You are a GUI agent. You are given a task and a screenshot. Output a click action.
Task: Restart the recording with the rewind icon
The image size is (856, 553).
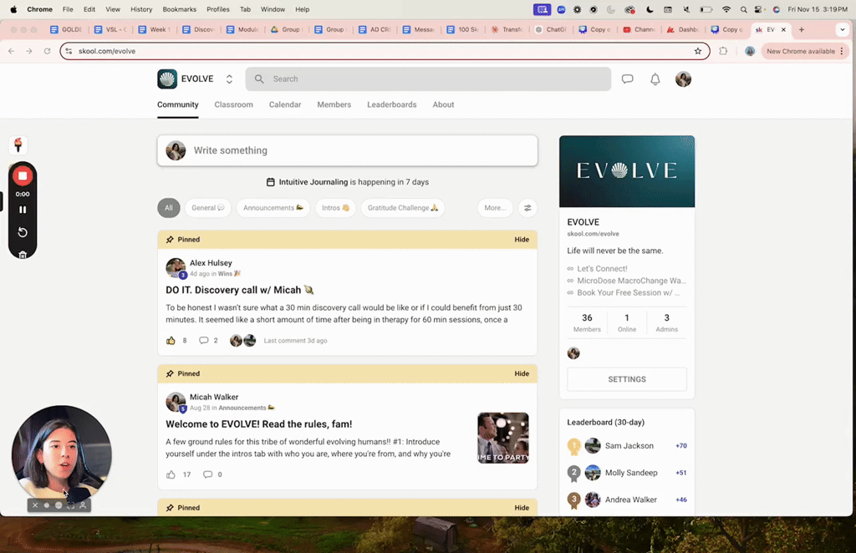(23, 232)
